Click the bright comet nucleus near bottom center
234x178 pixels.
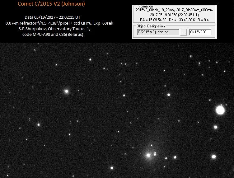tap(148, 155)
